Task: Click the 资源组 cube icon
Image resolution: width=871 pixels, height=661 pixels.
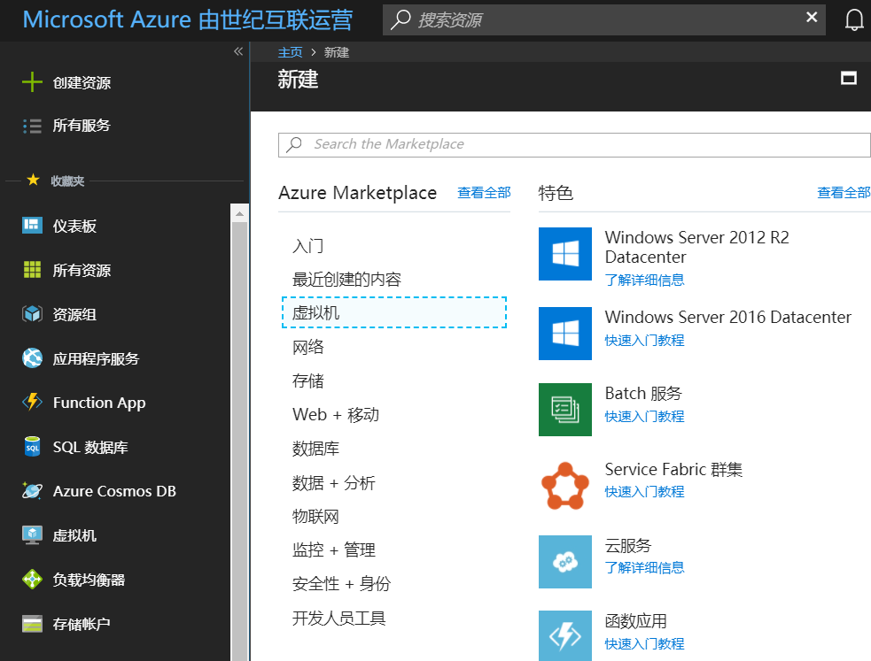Action: click(32, 314)
